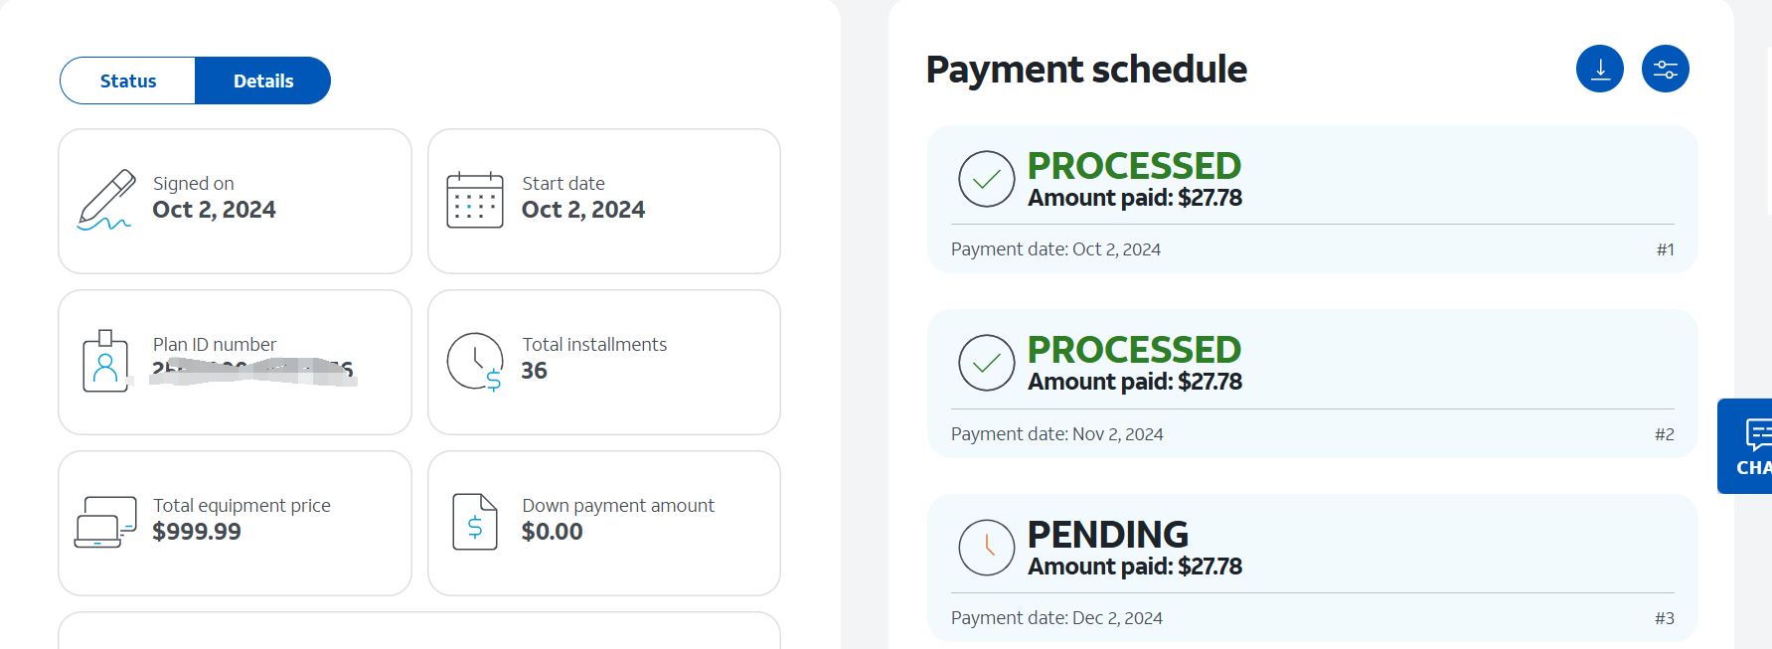The width and height of the screenshot is (1772, 649).
Task: Select the Details tab
Action: click(x=263, y=81)
